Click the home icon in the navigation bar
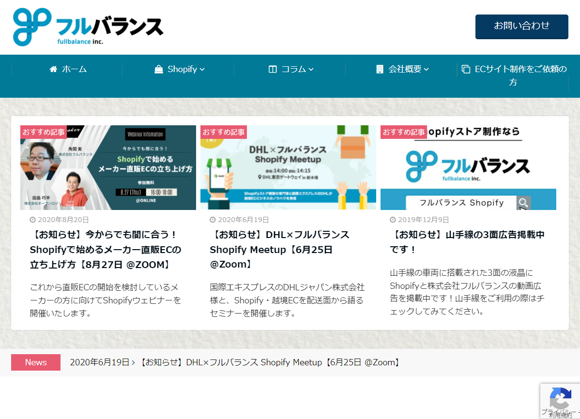The image size is (580, 419). click(54, 69)
